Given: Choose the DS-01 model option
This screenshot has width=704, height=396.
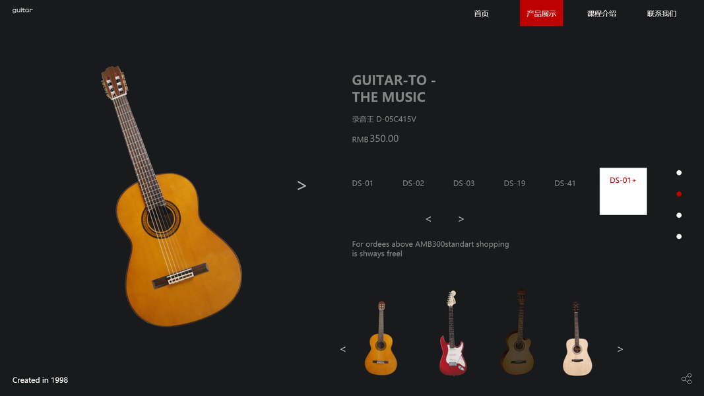Looking at the screenshot, I should 362,183.
